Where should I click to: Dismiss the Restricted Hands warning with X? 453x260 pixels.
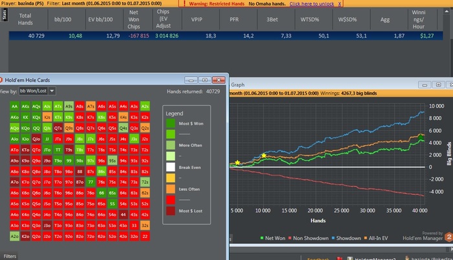point(340,4)
